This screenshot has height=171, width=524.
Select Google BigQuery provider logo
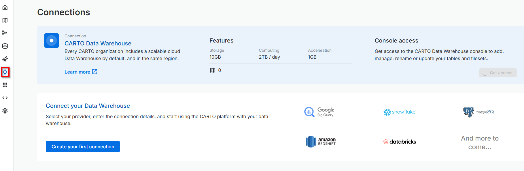[319, 112]
